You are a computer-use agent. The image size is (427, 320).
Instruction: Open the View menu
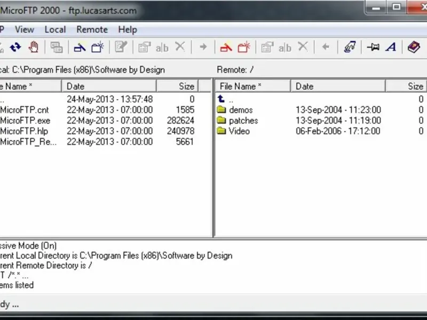tap(24, 29)
